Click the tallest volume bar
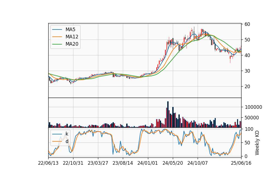This screenshot has width=268, height=192. click(x=168, y=114)
